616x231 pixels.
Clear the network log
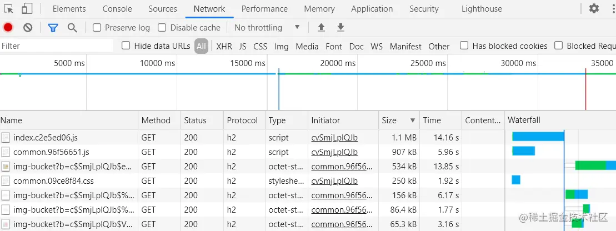click(x=28, y=28)
